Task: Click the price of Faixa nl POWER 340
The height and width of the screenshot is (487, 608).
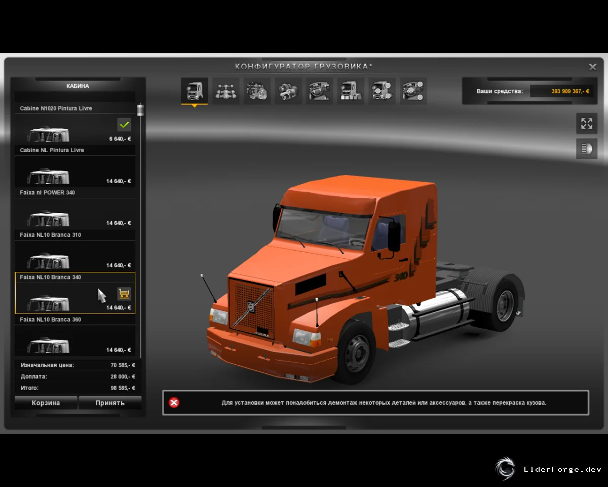Action: 119,223
